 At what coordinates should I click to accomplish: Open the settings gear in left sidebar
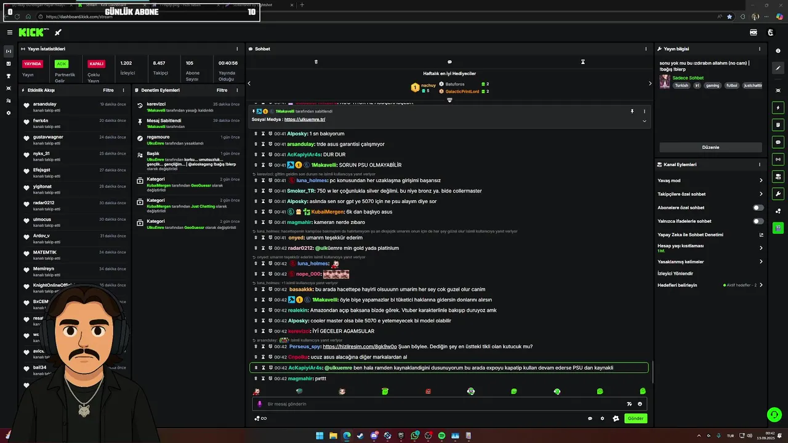9,113
